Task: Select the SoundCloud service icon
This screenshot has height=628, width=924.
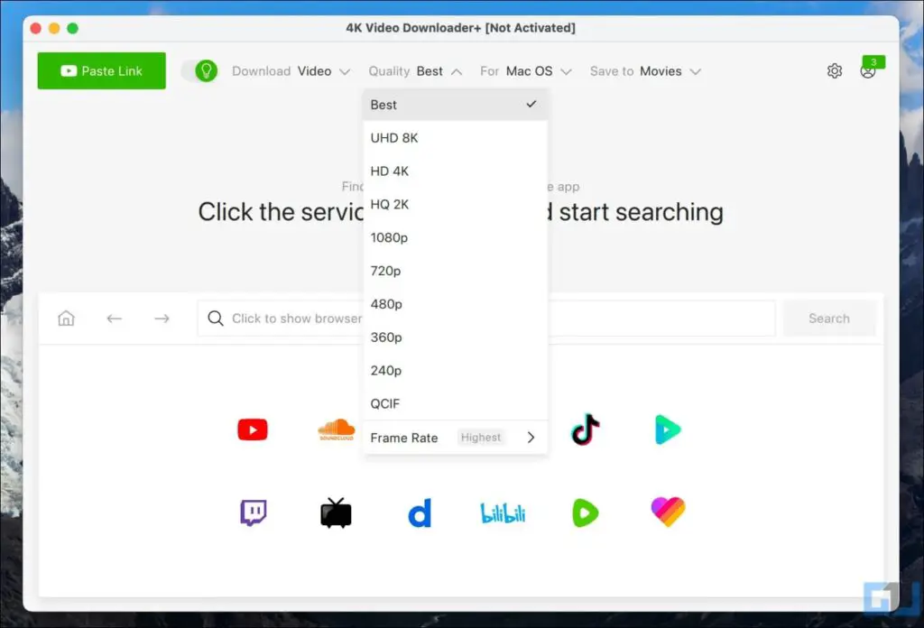Action: click(335, 429)
